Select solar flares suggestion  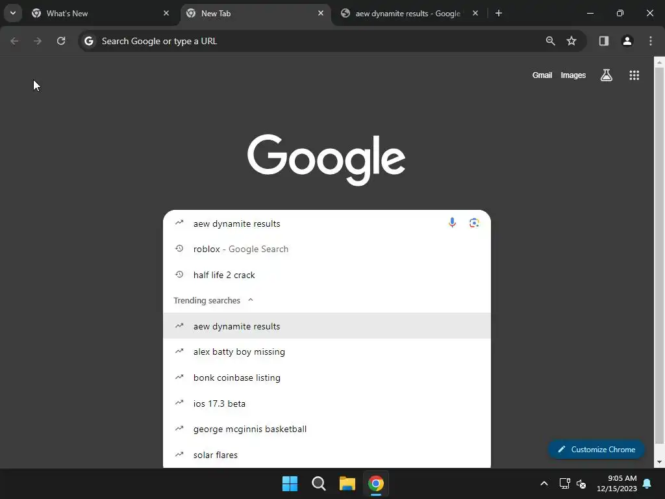coord(327,455)
